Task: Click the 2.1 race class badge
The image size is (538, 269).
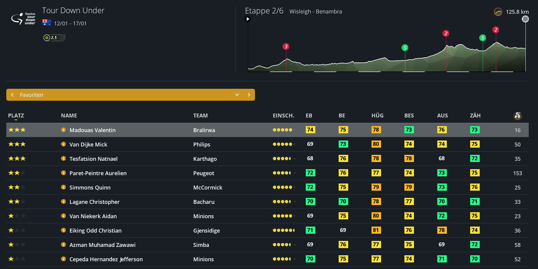Action: pyautogui.click(x=54, y=38)
